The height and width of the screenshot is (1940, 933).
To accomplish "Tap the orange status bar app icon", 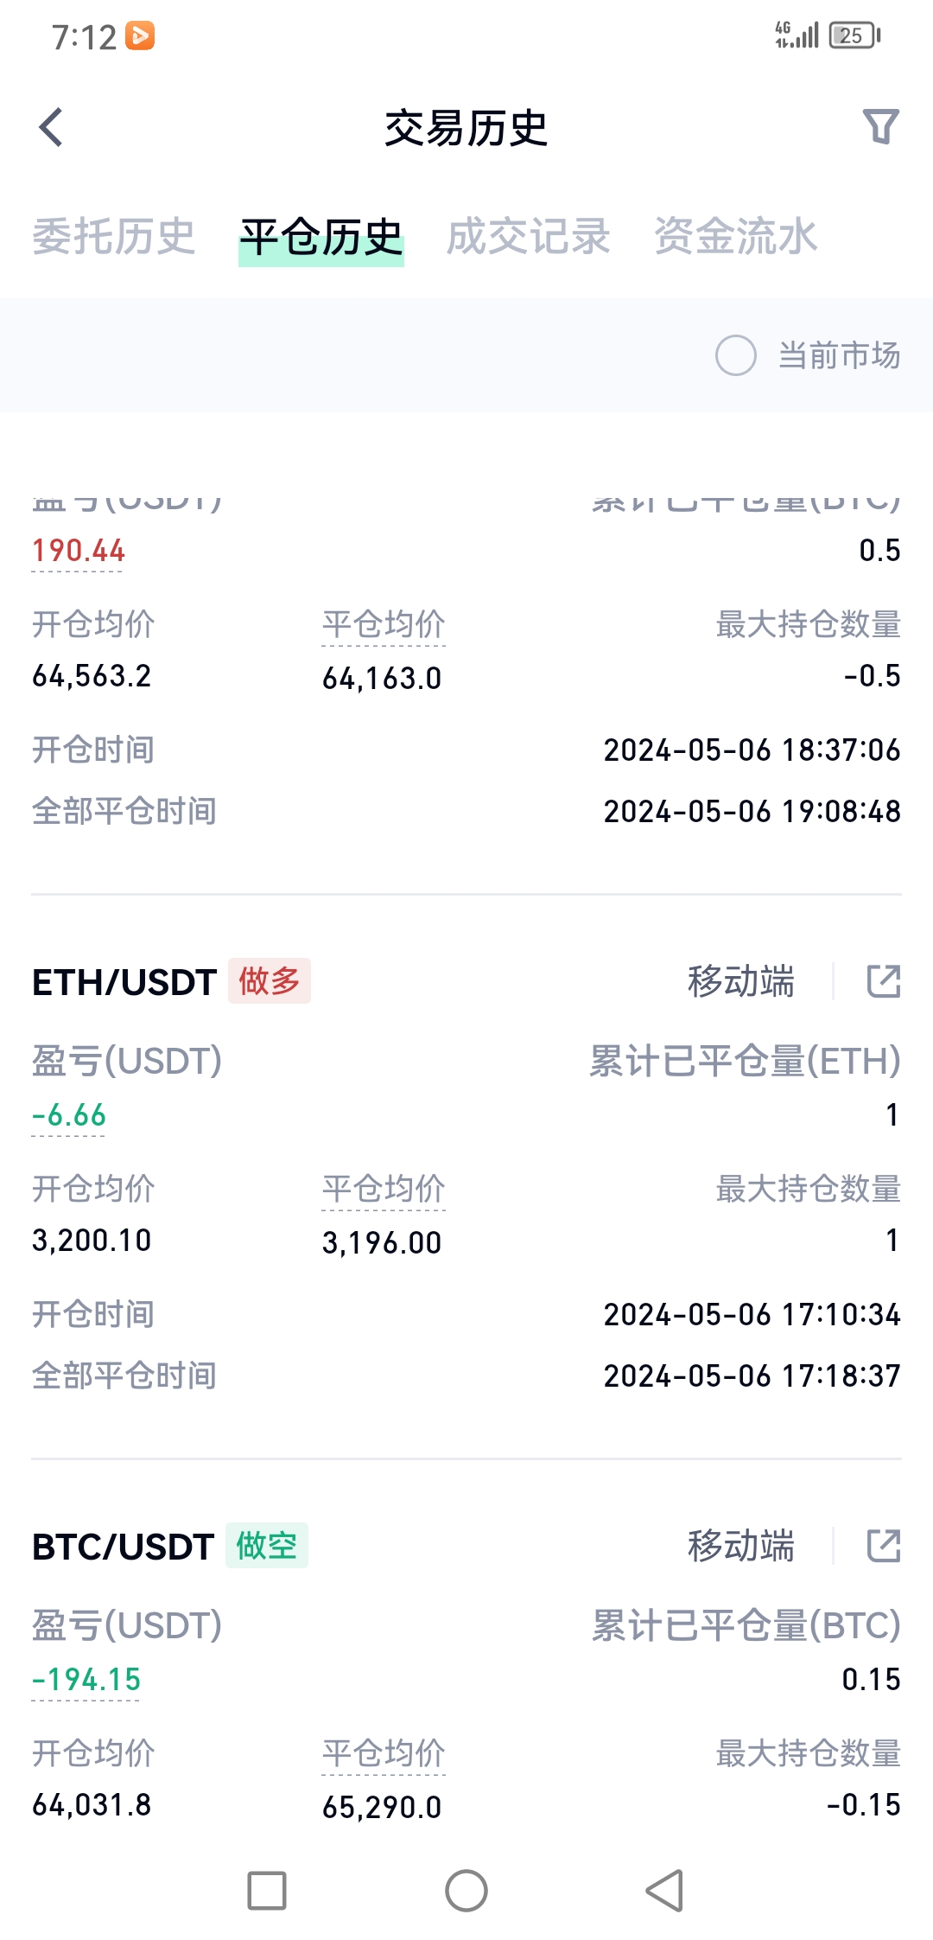I will [x=140, y=35].
